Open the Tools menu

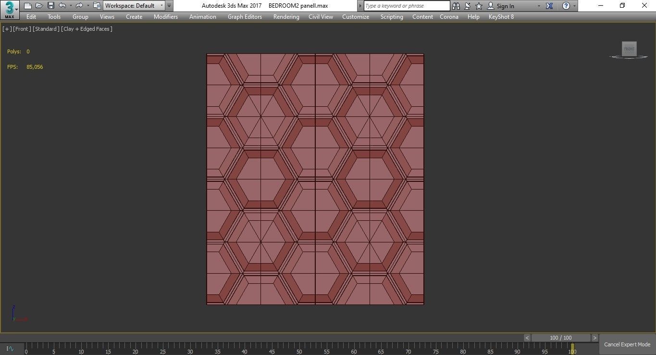tap(54, 16)
